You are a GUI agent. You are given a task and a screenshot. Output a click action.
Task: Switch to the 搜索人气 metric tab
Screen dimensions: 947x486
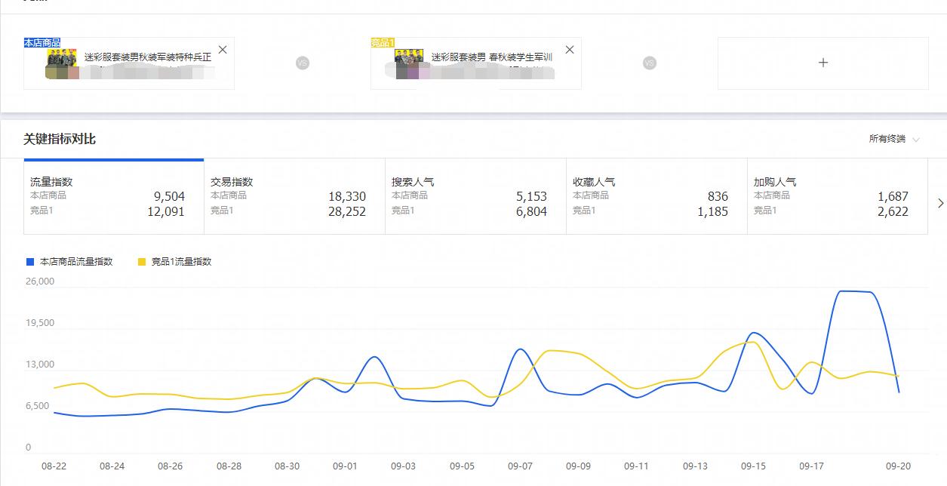click(475, 196)
